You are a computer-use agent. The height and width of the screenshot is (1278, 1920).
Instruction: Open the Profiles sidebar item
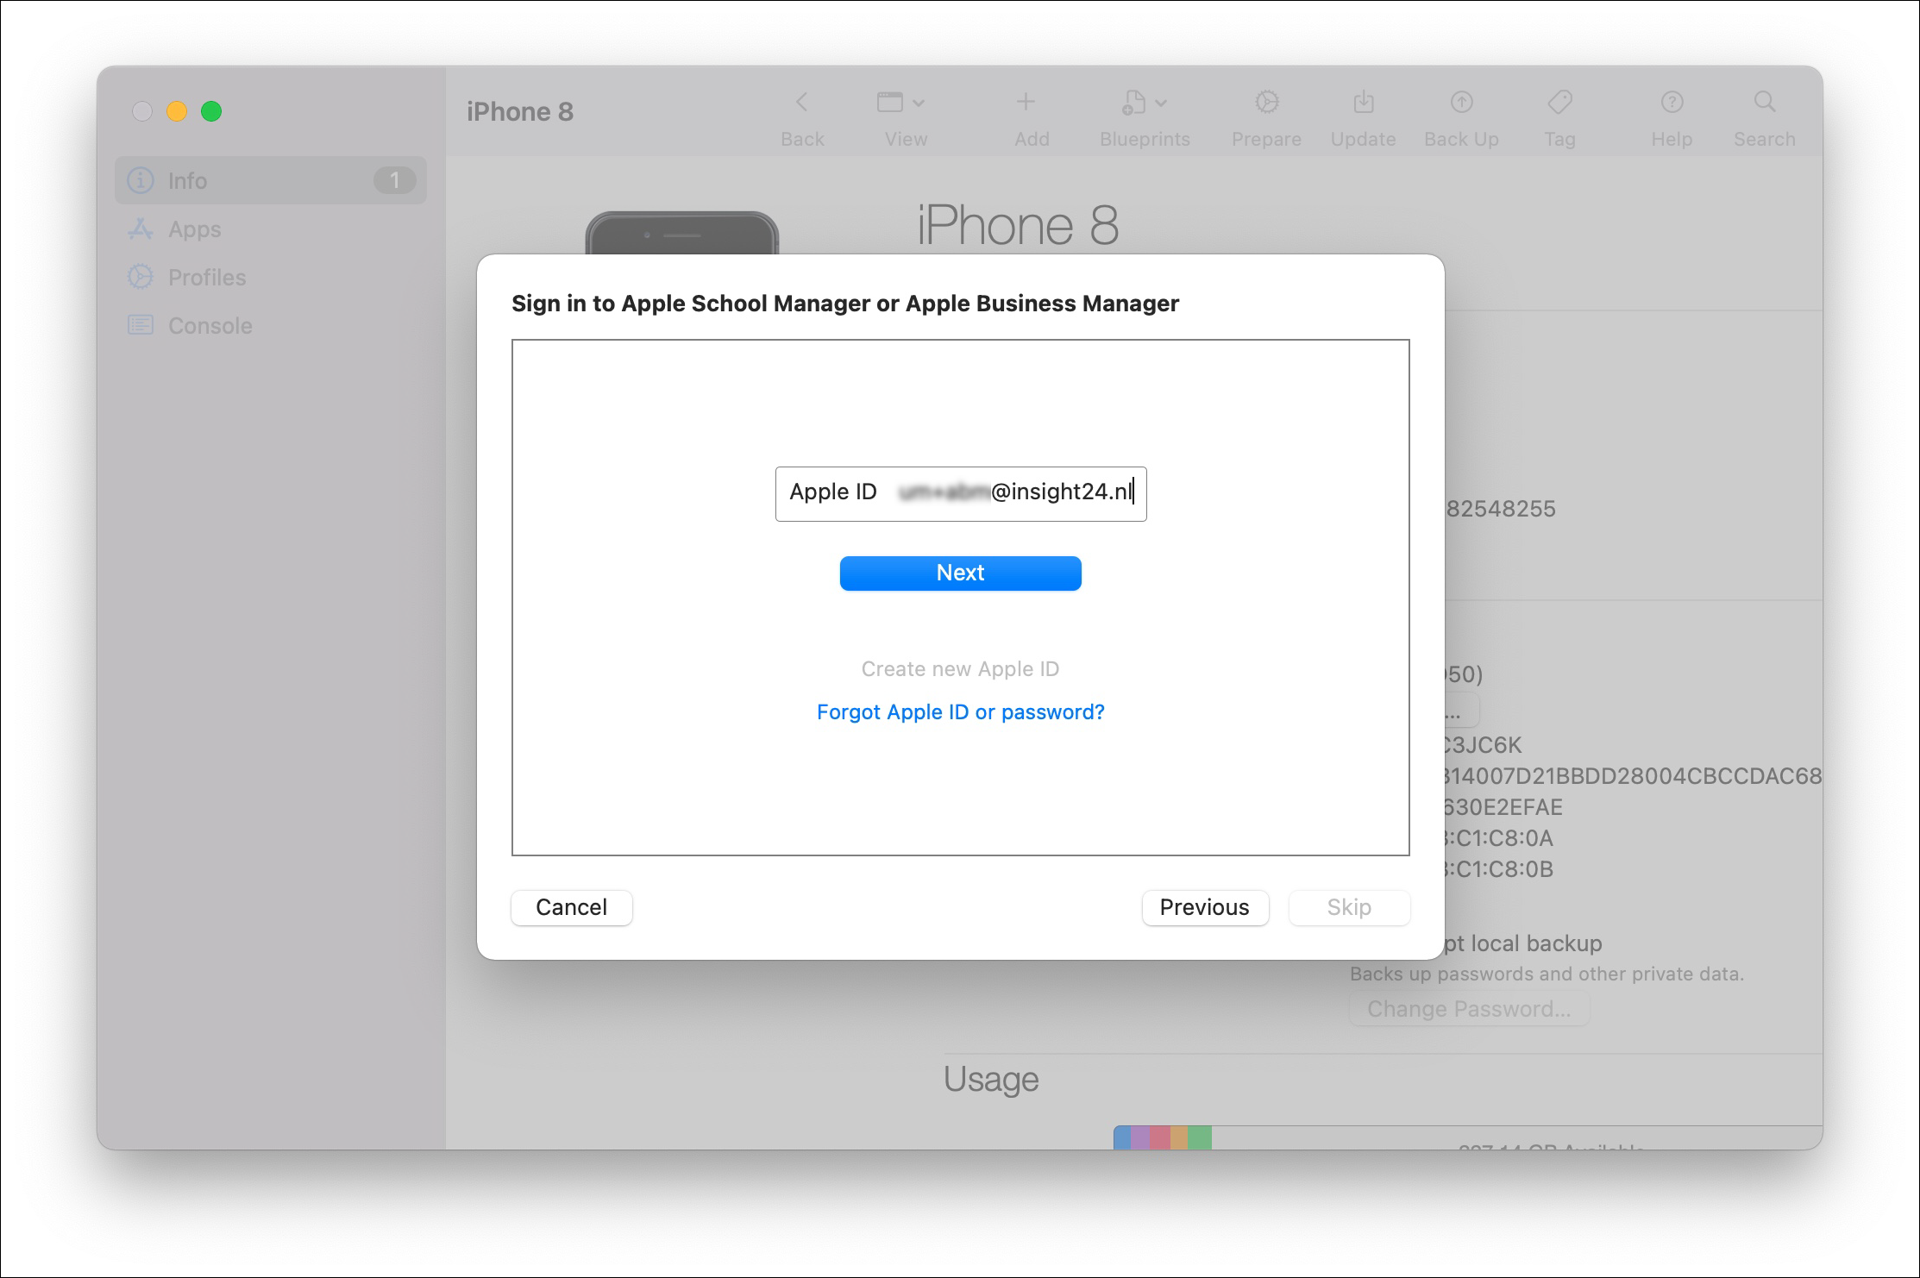271,278
